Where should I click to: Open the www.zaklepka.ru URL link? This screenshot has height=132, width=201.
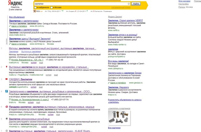pyautogui.click(x=116, y=68)
